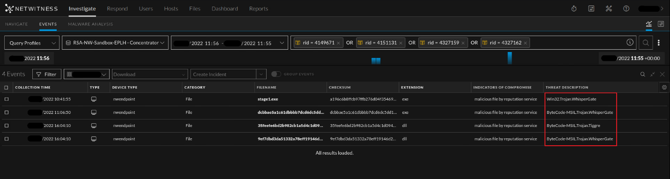Shrink the events panel arrows icon
The width and height of the screenshot is (670, 179).
[652, 74]
